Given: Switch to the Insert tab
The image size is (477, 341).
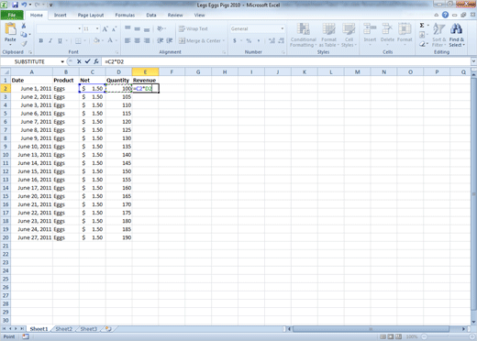Looking at the screenshot, I should coord(61,15).
